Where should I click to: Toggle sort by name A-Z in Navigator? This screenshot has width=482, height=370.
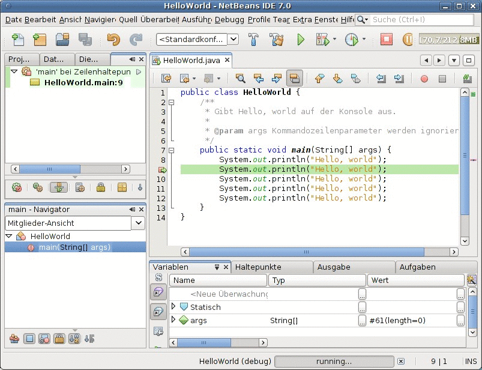pyautogui.click(x=74, y=339)
